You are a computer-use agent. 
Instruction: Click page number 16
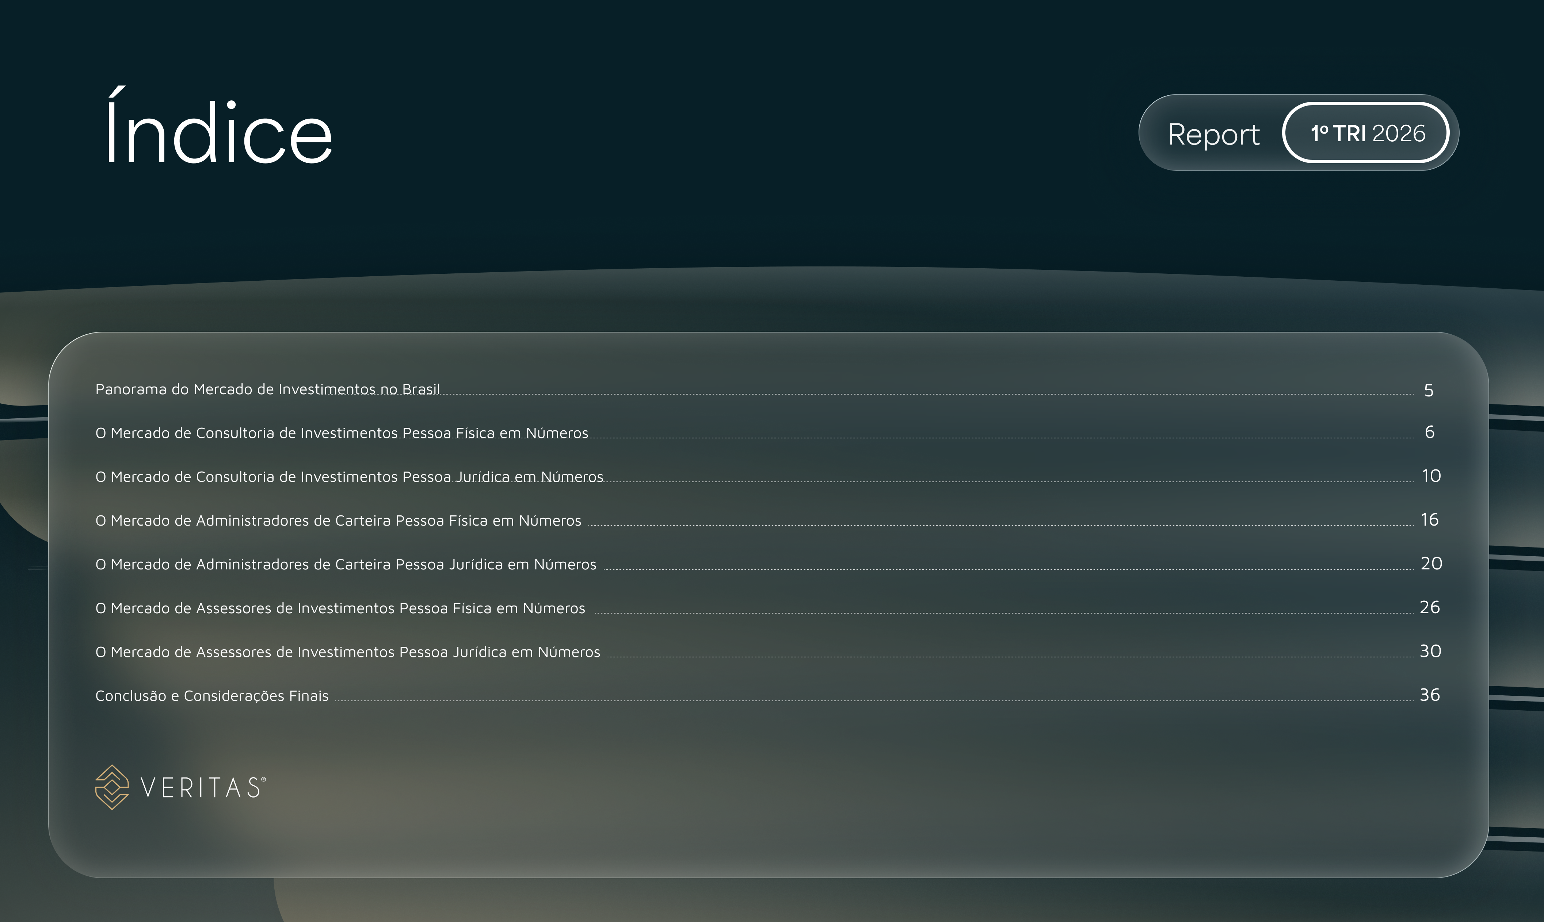click(x=1430, y=519)
